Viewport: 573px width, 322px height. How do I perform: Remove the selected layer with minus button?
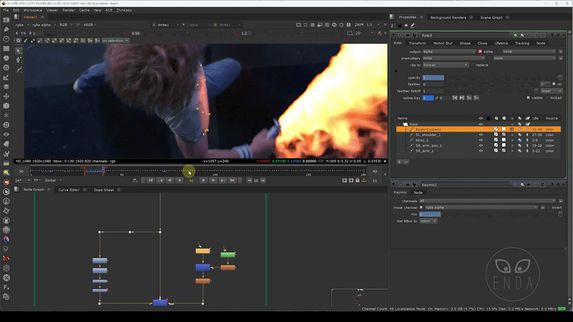pyautogui.click(x=406, y=162)
